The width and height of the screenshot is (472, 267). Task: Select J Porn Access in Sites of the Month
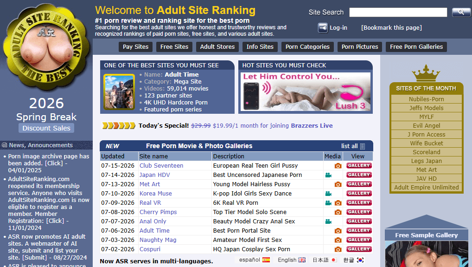426,134
